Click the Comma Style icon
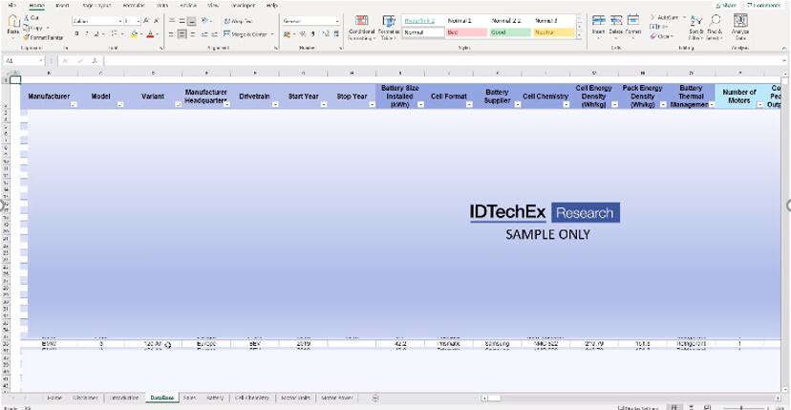The image size is (791, 410). 313,33
